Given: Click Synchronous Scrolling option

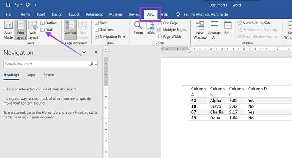Looking at the screenshot, I should pos(257,30).
